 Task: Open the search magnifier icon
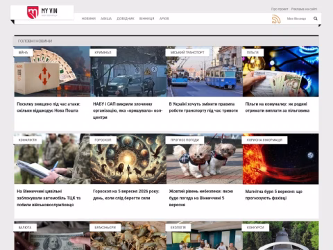(x=316, y=19)
